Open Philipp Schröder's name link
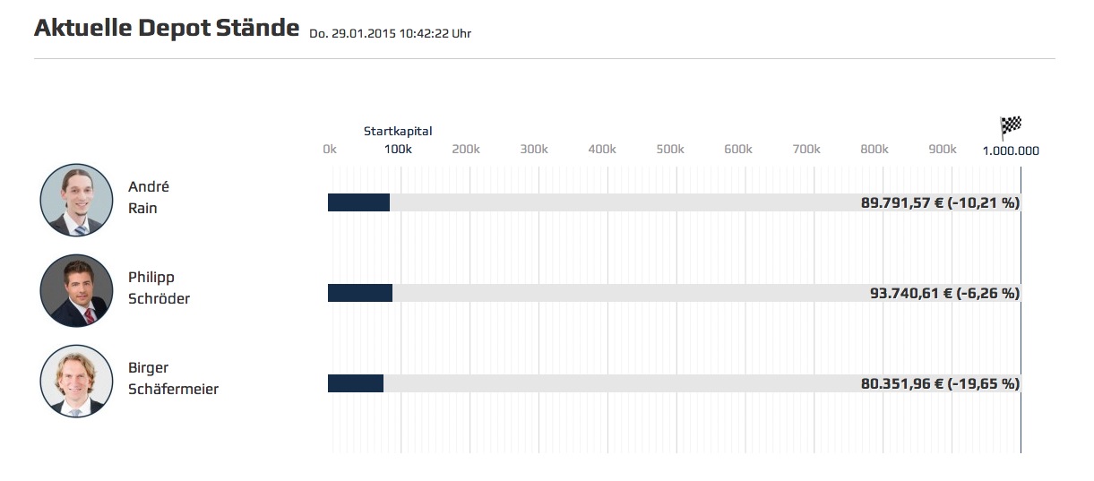This screenshot has width=1094, height=481. pos(159,288)
